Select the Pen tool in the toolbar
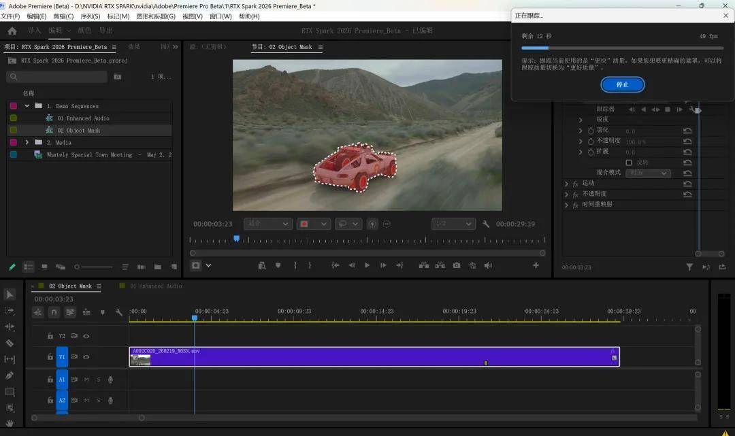 pyautogui.click(x=10, y=375)
